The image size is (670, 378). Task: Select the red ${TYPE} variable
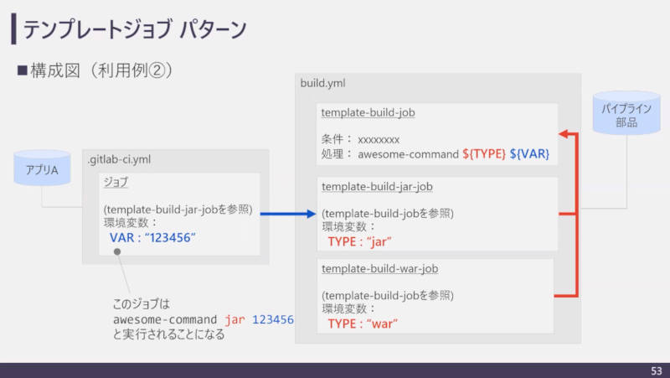point(484,154)
